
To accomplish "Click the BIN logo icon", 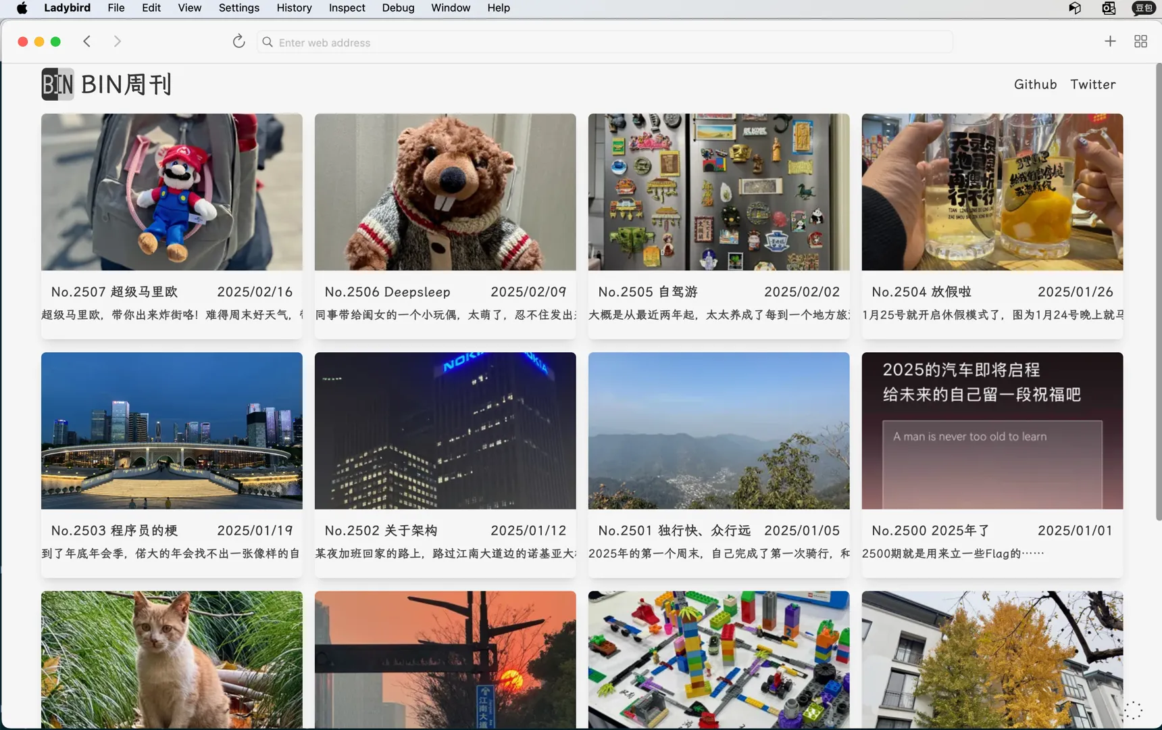I will coord(57,84).
